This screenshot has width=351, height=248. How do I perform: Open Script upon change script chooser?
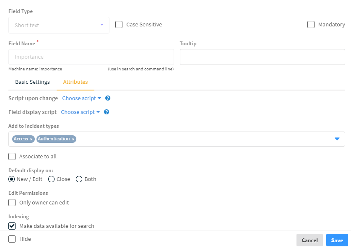click(x=82, y=98)
